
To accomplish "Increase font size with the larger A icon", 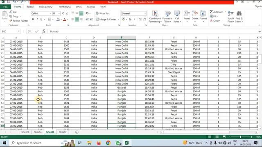I will 63,13.
